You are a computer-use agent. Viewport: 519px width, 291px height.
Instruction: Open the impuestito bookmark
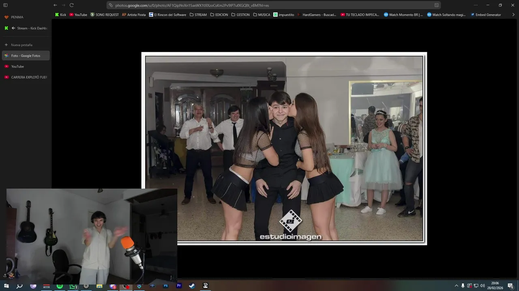coord(284,15)
